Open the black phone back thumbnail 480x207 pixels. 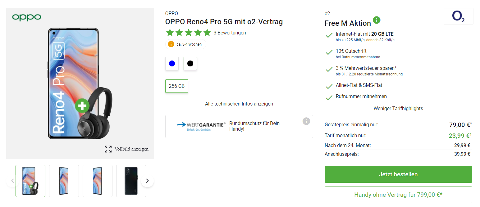click(x=131, y=181)
